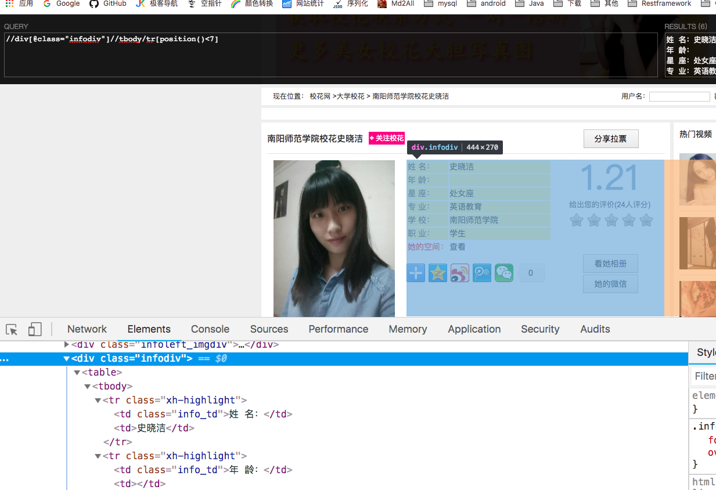
Task: Rate with the second star
Action: tap(594, 220)
